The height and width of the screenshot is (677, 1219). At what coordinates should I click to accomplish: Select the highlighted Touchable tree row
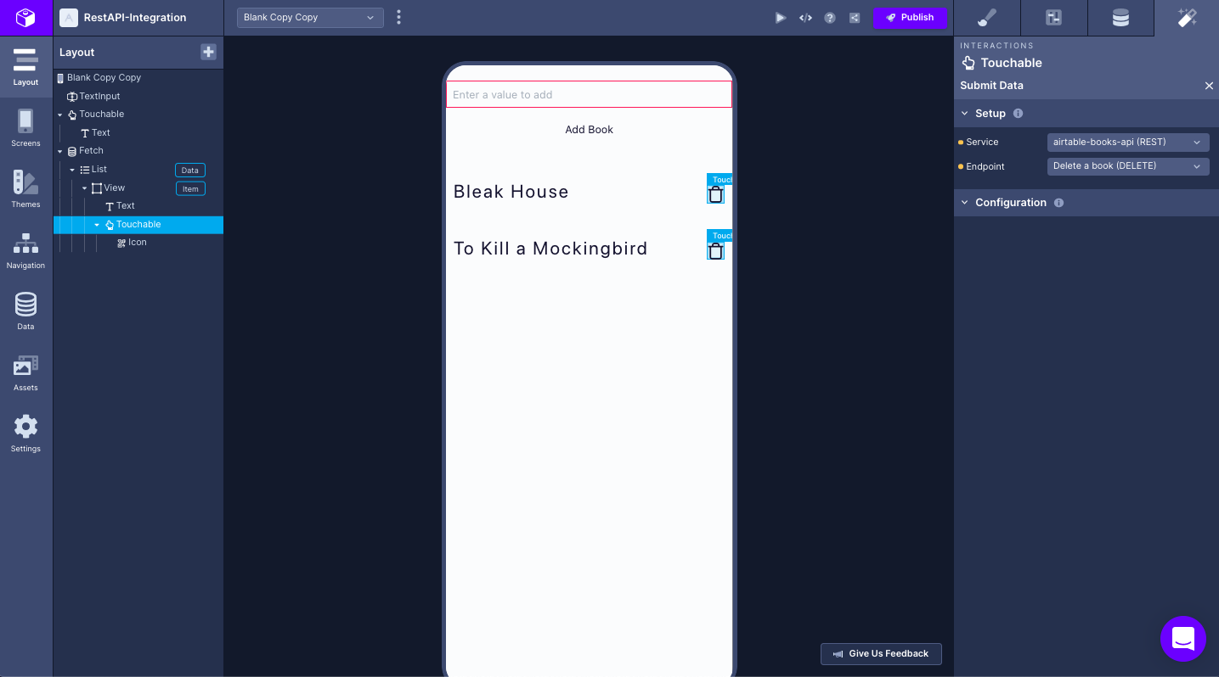pos(138,225)
